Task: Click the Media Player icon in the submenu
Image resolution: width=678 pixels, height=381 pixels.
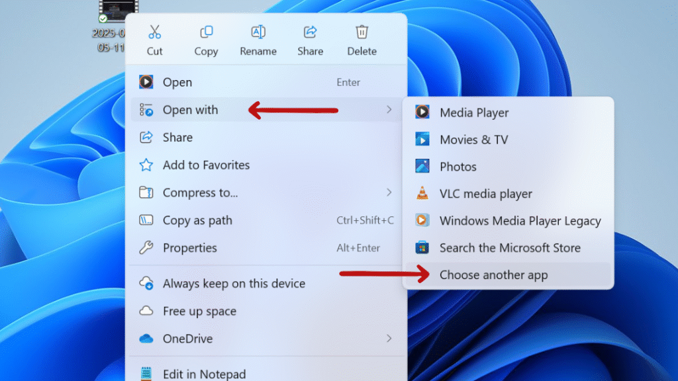Action: [422, 112]
